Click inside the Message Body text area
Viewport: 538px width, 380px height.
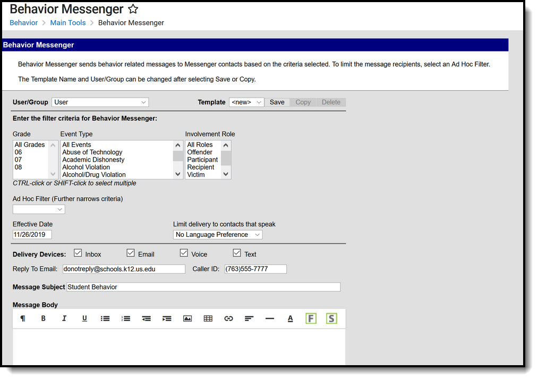point(179,347)
